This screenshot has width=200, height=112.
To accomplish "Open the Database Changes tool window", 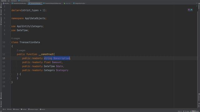I will pos(33,109).
